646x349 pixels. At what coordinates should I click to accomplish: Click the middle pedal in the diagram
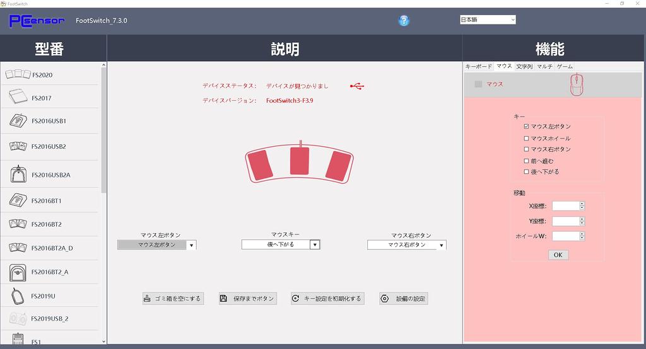click(x=301, y=161)
